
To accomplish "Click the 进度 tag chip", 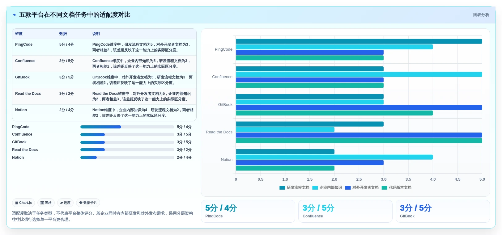I will pyautogui.click(x=65, y=203).
